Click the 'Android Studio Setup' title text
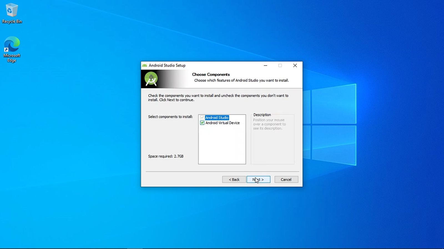Screen dimensions: 444x249 [x=167, y=66]
